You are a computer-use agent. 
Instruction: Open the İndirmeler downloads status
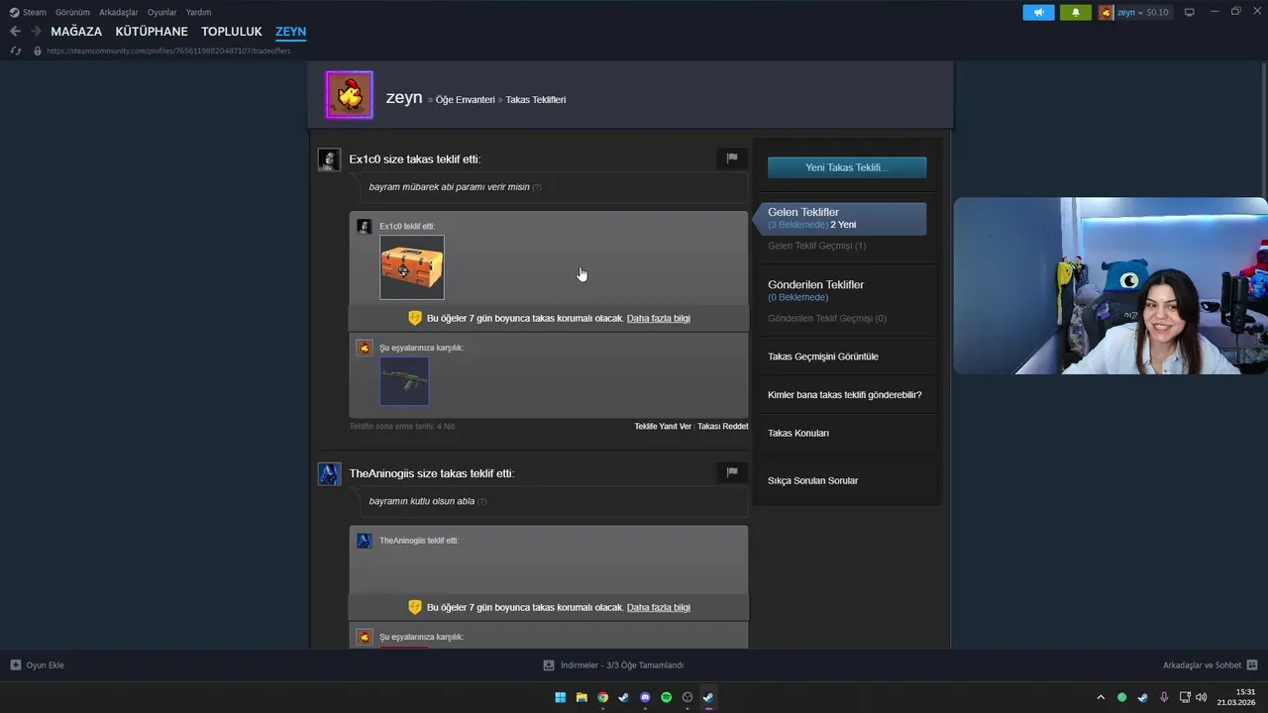tap(614, 665)
